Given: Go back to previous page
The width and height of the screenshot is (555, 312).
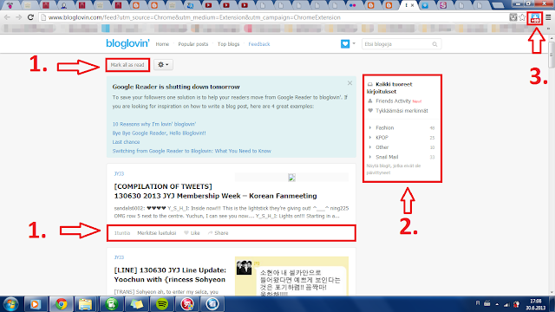Looking at the screenshot, I should click(7, 17).
